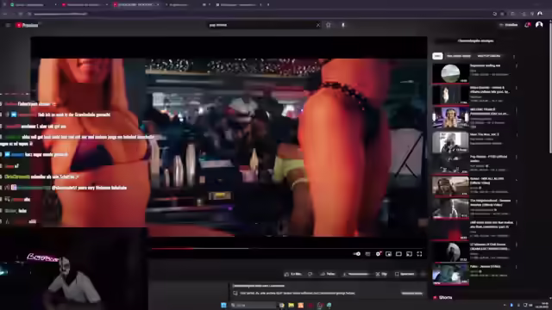Open the Windows Start button in the taskbar

[223, 305]
